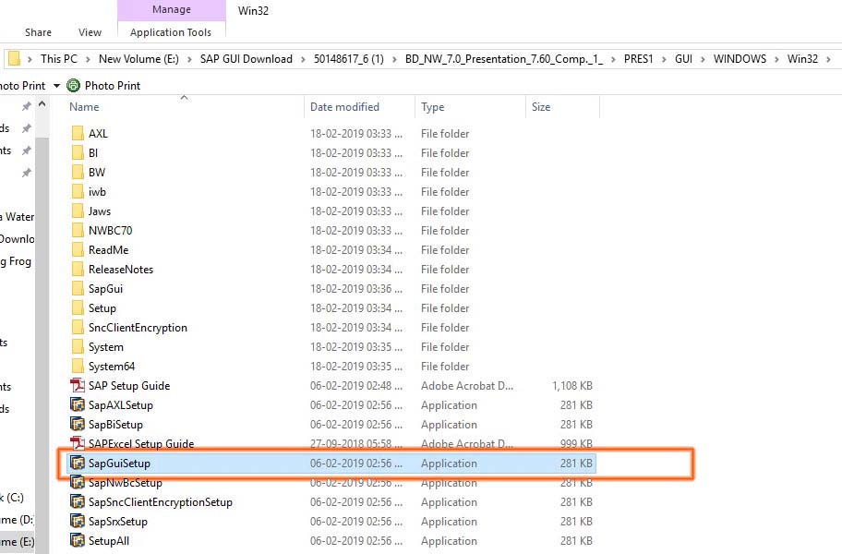Navigate to the PRES1 breadcrumb
The width and height of the screenshot is (842, 554).
coord(639,59)
